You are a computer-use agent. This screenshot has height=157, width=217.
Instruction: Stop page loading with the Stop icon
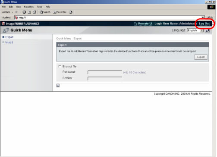tap(24, 12)
